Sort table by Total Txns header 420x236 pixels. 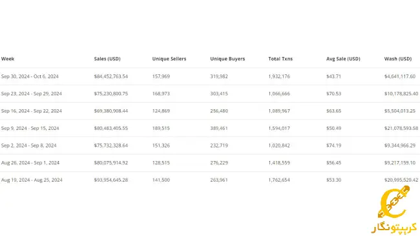pos(280,59)
